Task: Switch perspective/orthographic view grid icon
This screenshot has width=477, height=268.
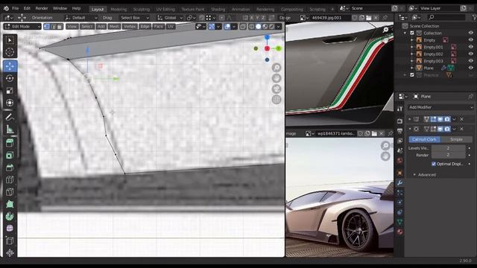Action: [x=277, y=99]
